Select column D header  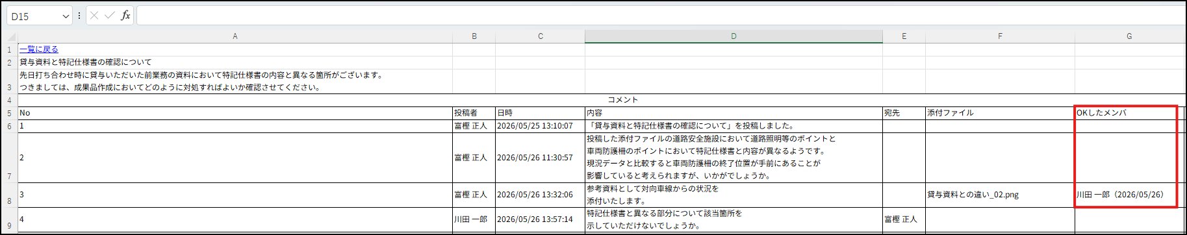click(x=734, y=36)
